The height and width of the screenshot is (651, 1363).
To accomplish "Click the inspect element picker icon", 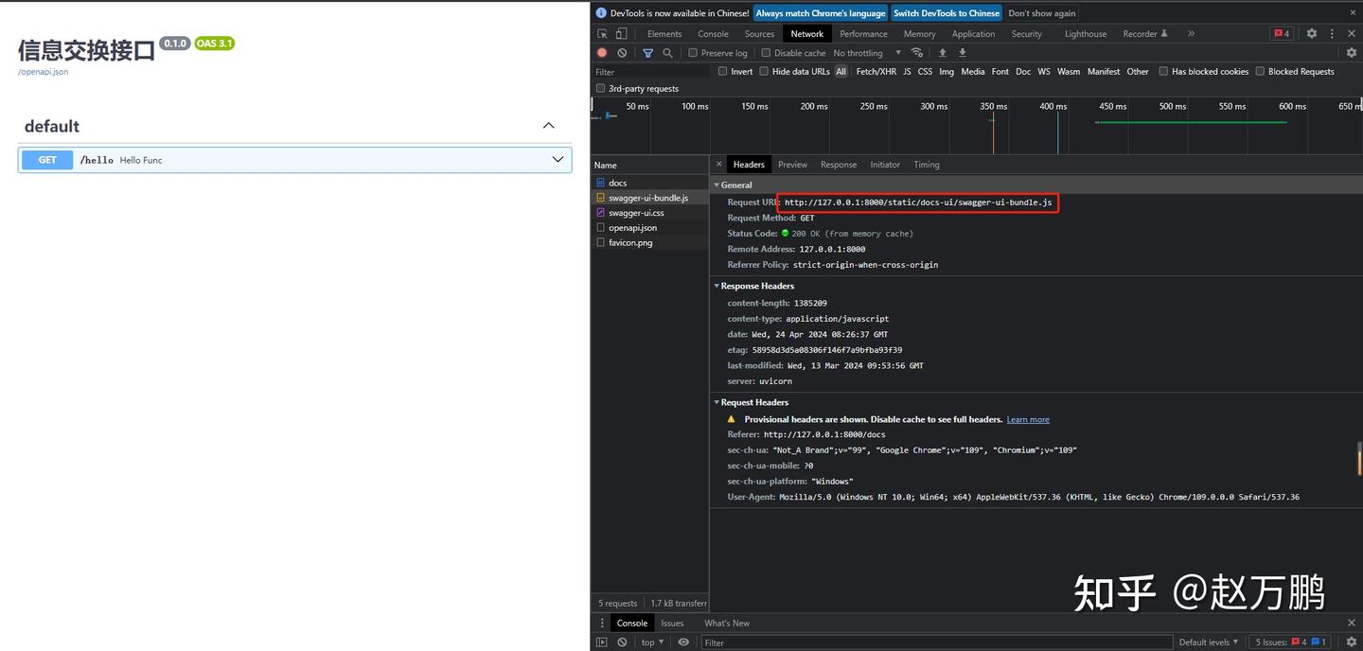I will (x=602, y=34).
